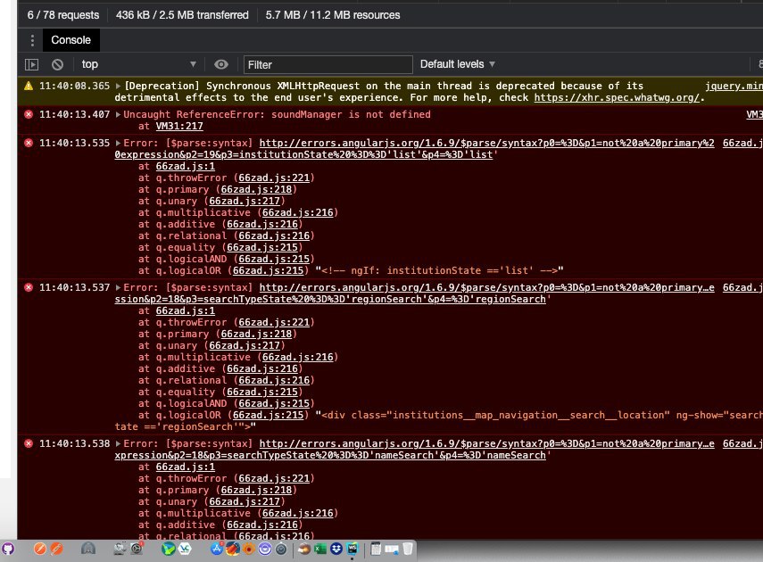Viewport: 763px width, 562px height.
Task: Focus the console Filter field
Action: pos(328,64)
